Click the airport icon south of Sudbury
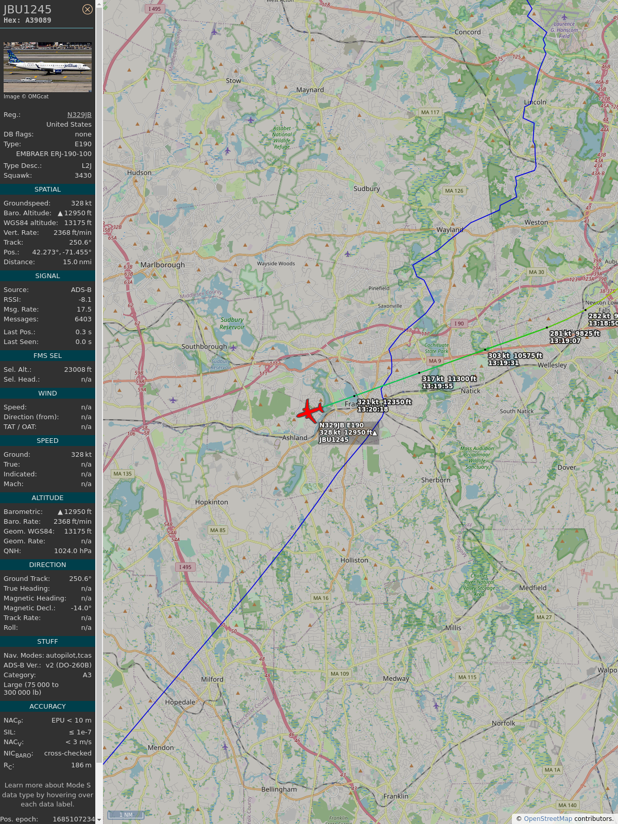This screenshot has height=824, width=618. coord(348,254)
